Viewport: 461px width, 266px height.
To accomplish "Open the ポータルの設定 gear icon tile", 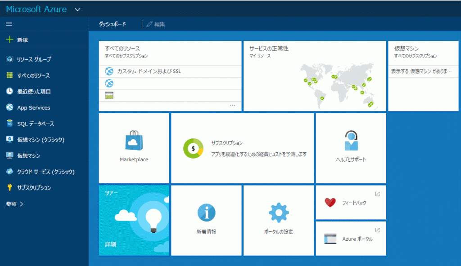I will 278,213.
